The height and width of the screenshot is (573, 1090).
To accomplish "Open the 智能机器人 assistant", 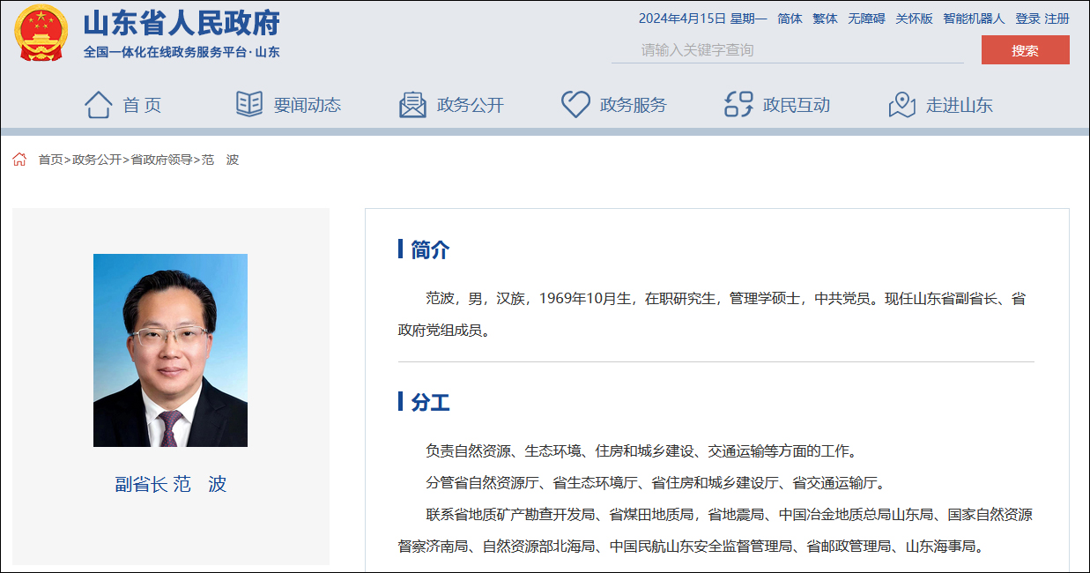I will [974, 19].
